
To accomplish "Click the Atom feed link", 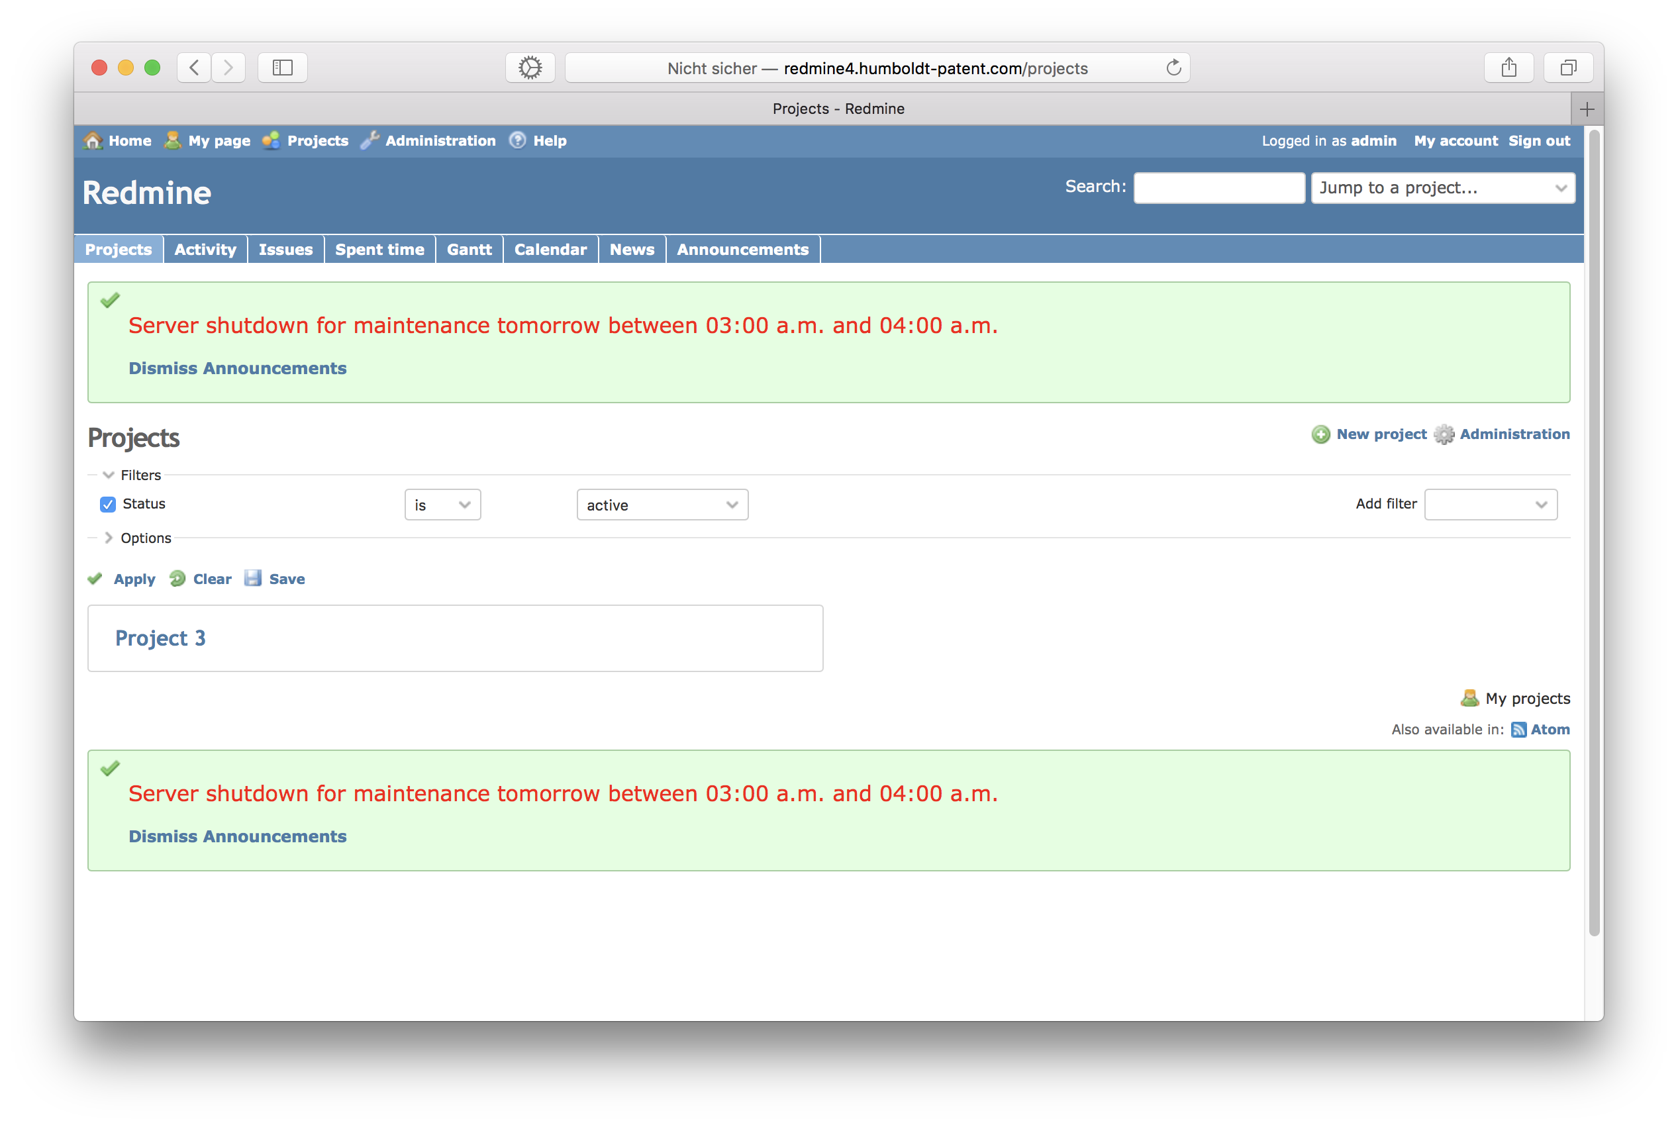I will 1550,730.
